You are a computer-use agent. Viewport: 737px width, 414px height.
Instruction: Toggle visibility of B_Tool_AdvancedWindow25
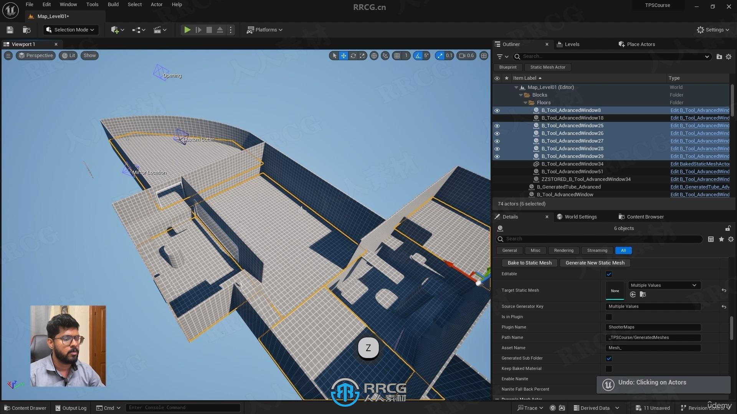coord(497,126)
